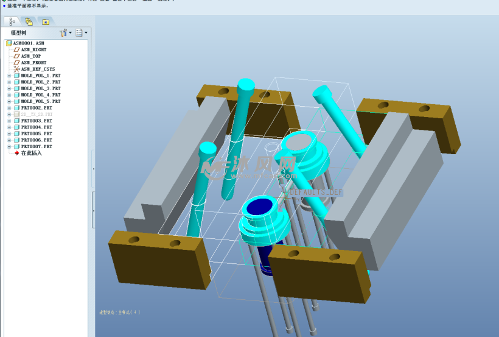Select PRT0007.PRT in the model tree
This screenshot has height=337, width=499.
(x=37, y=147)
